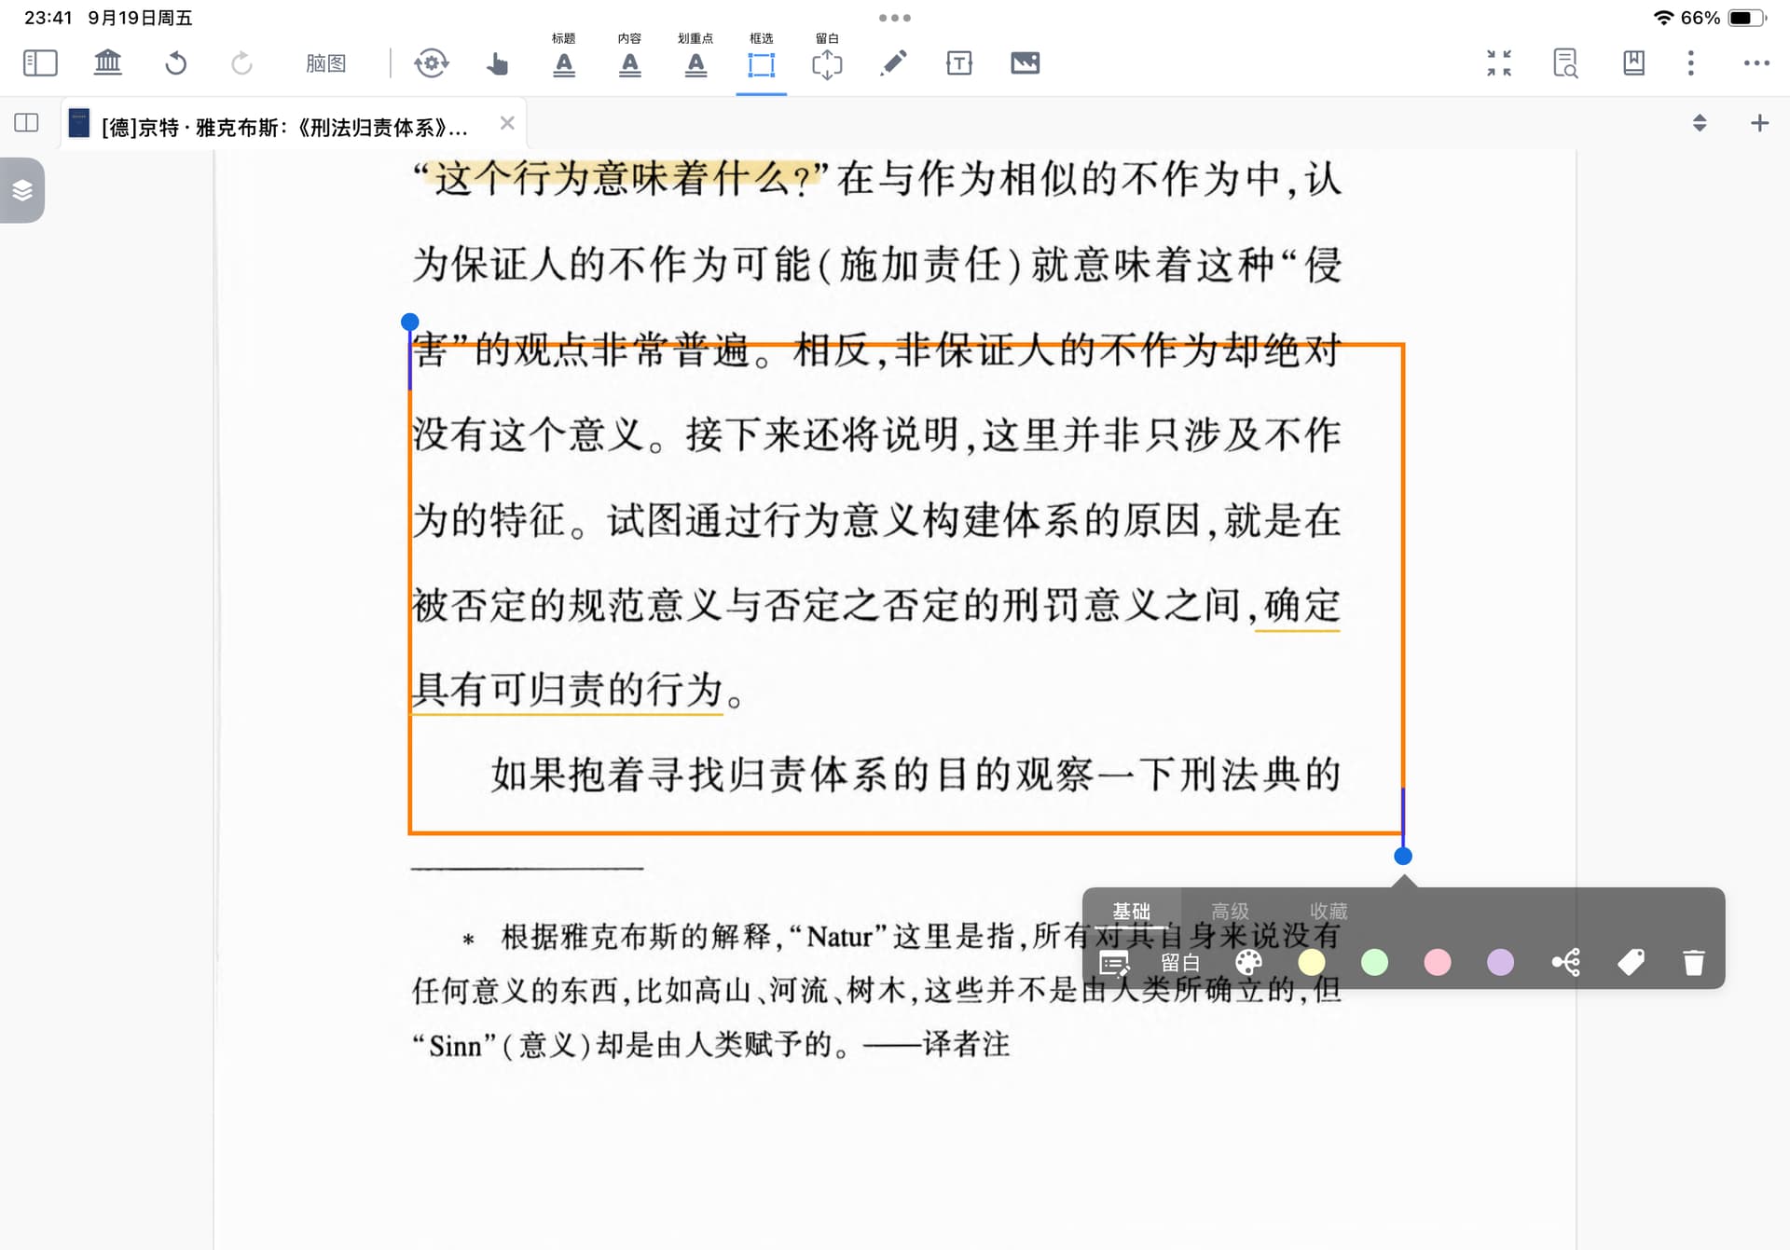Delete the selection with trash icon
This screenshot has width=1790, height=1250.
coord(1693,962)
